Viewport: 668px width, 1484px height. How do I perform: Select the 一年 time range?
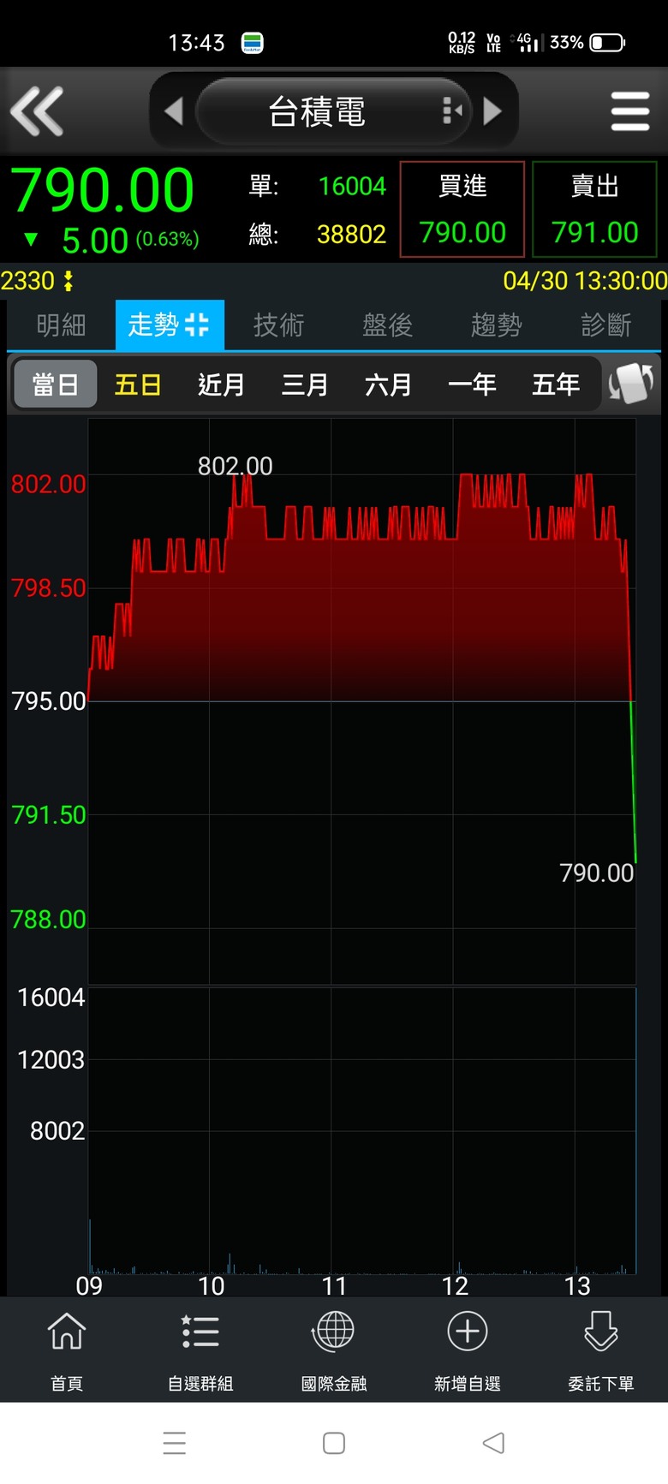472,384
